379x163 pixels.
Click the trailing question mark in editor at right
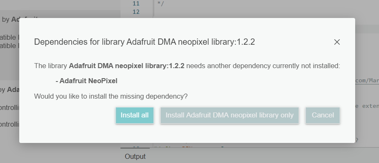click(356, 140)
